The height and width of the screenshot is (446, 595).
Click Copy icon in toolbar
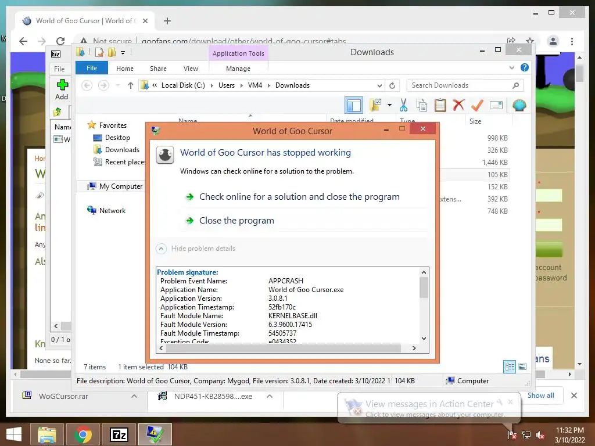click(x=422, y=106)
